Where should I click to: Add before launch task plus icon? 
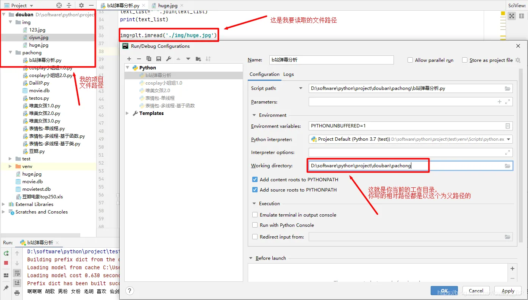512,269
